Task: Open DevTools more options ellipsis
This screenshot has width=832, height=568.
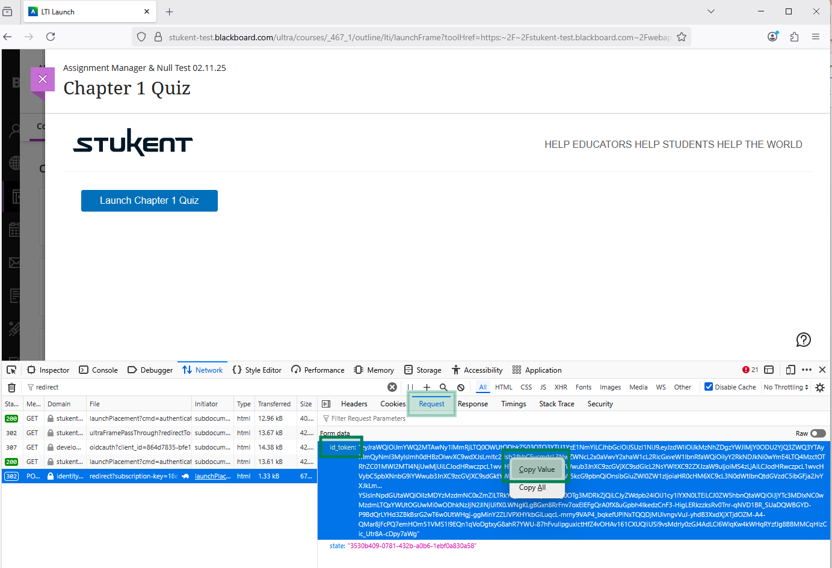Action: click(807, 370)
